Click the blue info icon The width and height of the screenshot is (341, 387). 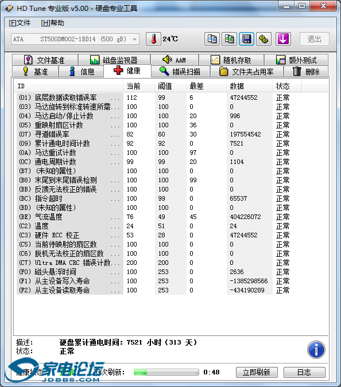tap(316, 350)
